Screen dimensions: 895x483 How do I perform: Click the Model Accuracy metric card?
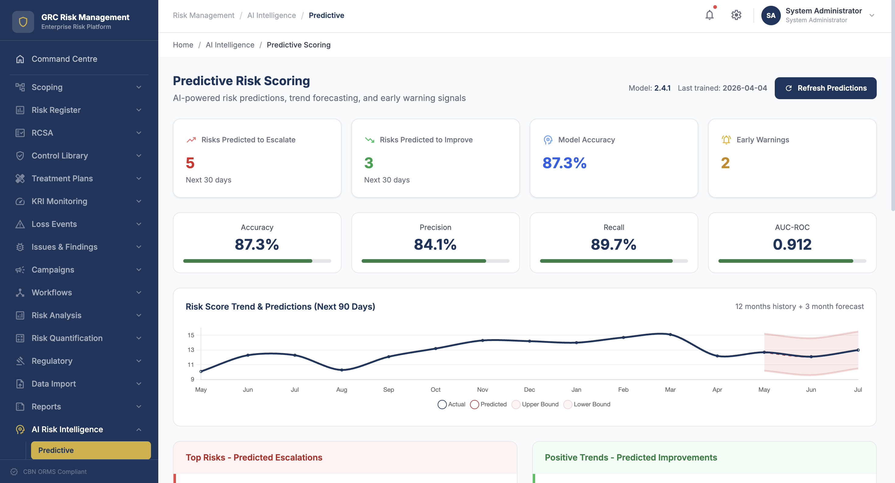pyautogui.click(x=614, y=158)
